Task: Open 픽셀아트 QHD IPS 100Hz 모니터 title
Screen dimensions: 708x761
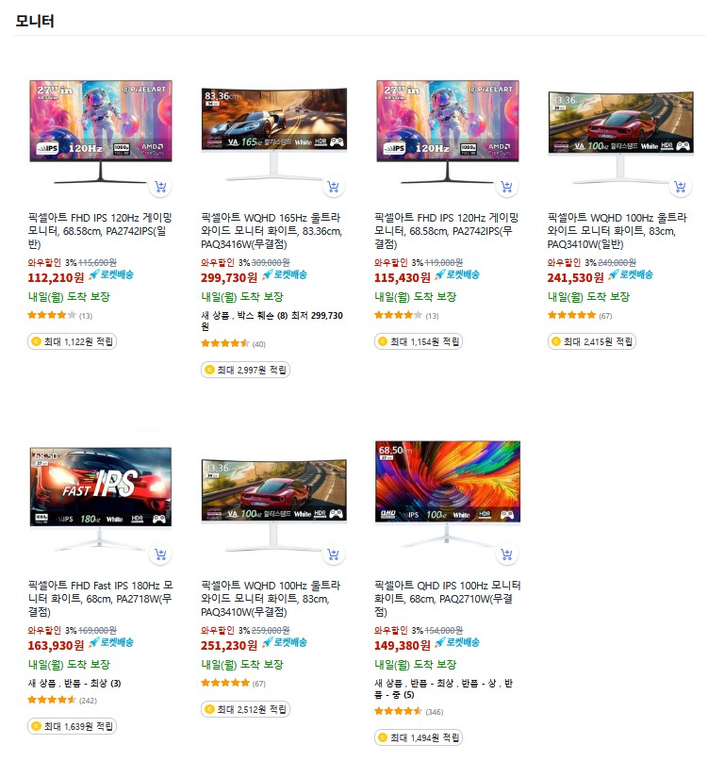Action: [x=447, y=599]
